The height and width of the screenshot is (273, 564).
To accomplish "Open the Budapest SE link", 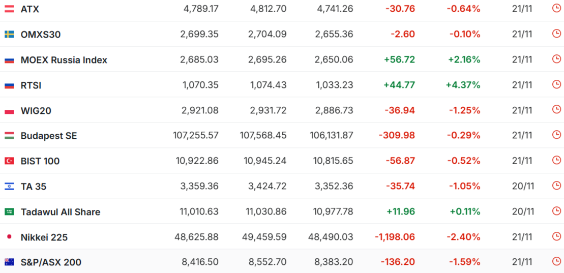I will tap(49, 136).
